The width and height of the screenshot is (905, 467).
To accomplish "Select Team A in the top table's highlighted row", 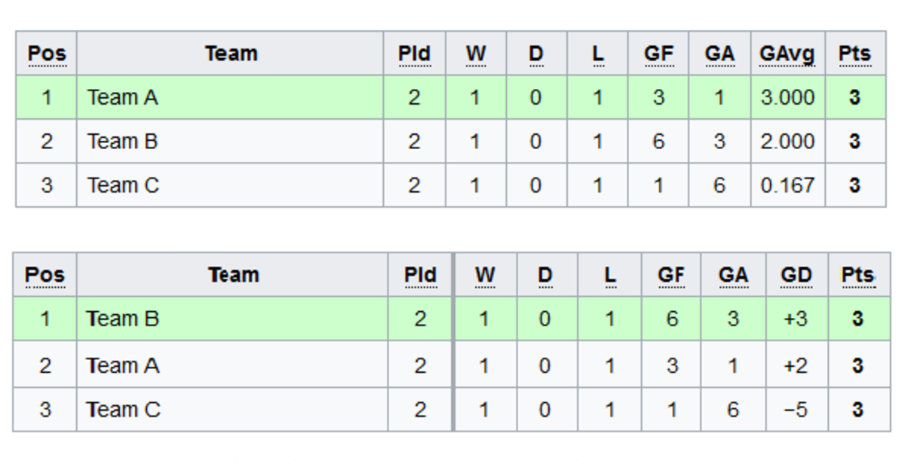I will (123, 97).
